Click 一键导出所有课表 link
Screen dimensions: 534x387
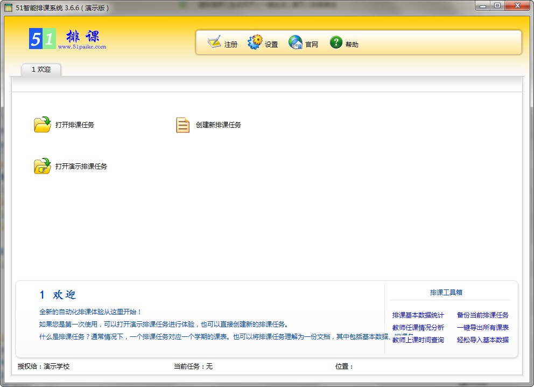click(482, 328)
